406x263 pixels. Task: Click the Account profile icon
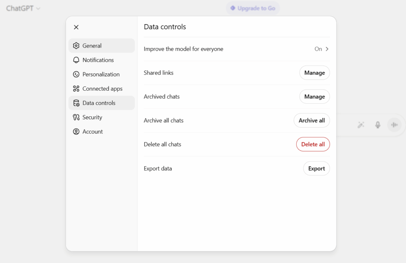click(76, 131)
